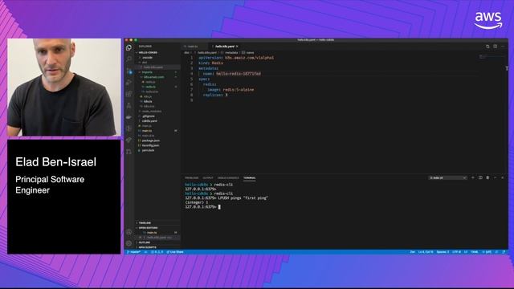
Task: Change indentation via Spaces: 2
Action: click(443, 252)
